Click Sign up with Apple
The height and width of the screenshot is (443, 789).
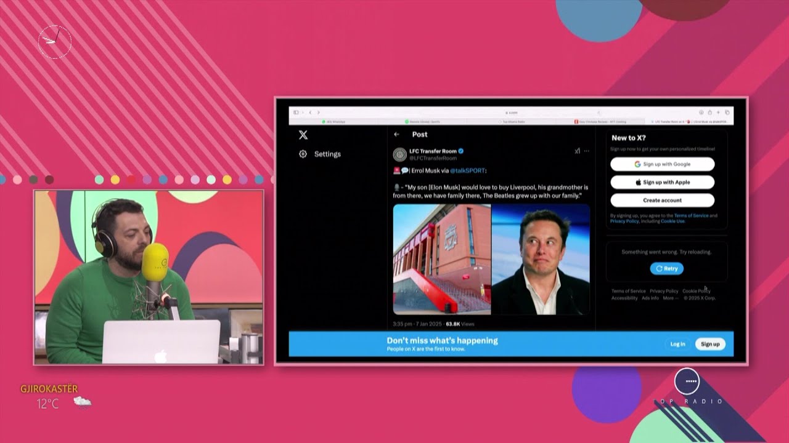(663, 182)
